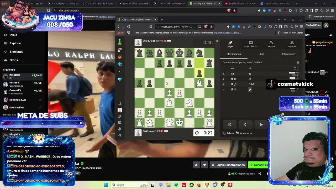The image size is (336, 189).
Task: Select move b5 in the move list
Action: [250, 69]
